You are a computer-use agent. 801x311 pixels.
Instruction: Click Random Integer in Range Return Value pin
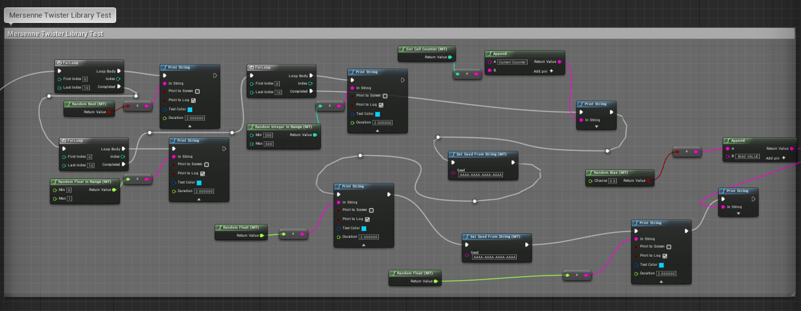click(315, 135)
